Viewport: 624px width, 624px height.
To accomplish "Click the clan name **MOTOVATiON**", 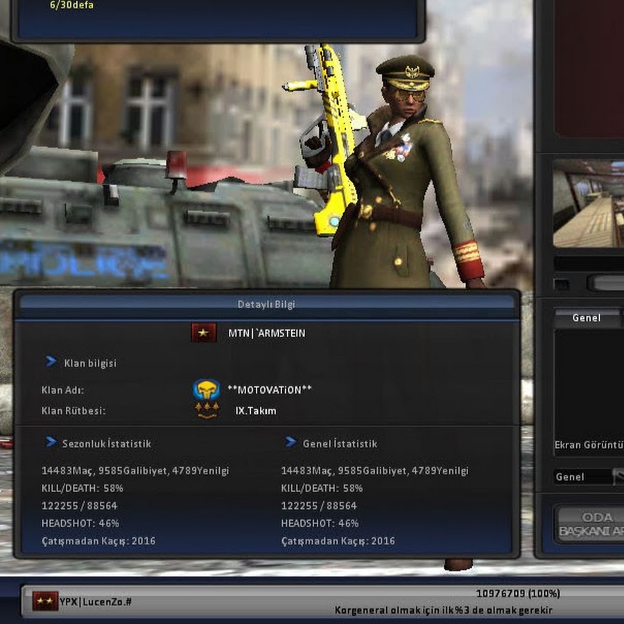I will 269,390.
